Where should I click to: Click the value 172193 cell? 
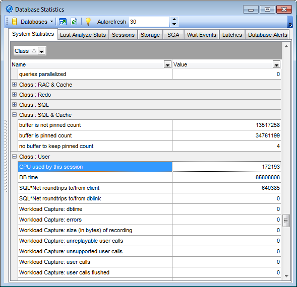(226, 167)
